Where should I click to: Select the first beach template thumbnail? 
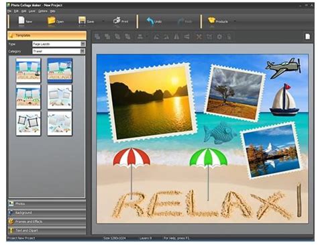tap(28, 70)
